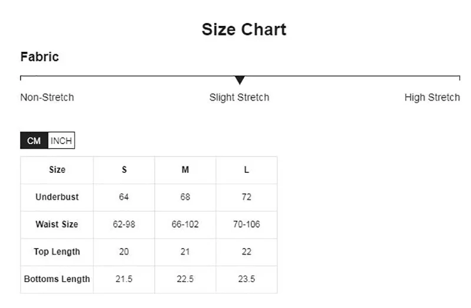Image resolution: width=471 pixels, height=308 pixels.
Task: Click the Top Length row label
Action: 57,252
